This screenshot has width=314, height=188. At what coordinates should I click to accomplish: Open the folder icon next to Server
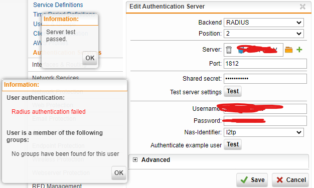pos(288,50)
